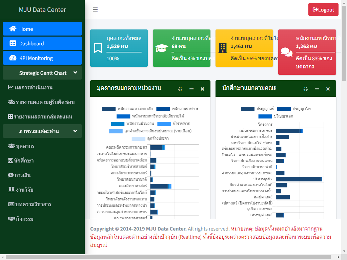The height and width of the screenshot is (260, 347).
Task: Click the ปริญญาตรี legend color swatch
Action: click(247, 109)
